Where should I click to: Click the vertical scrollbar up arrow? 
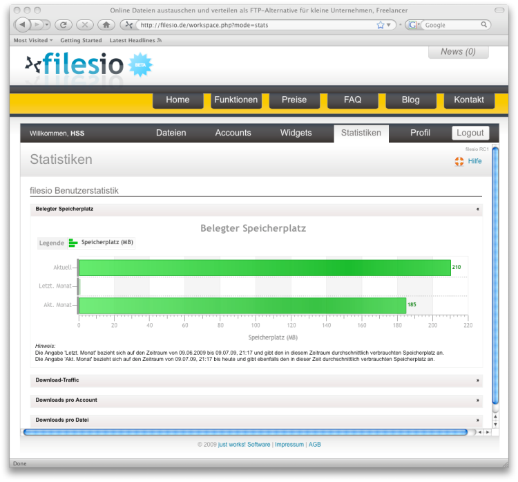point(495,416)
